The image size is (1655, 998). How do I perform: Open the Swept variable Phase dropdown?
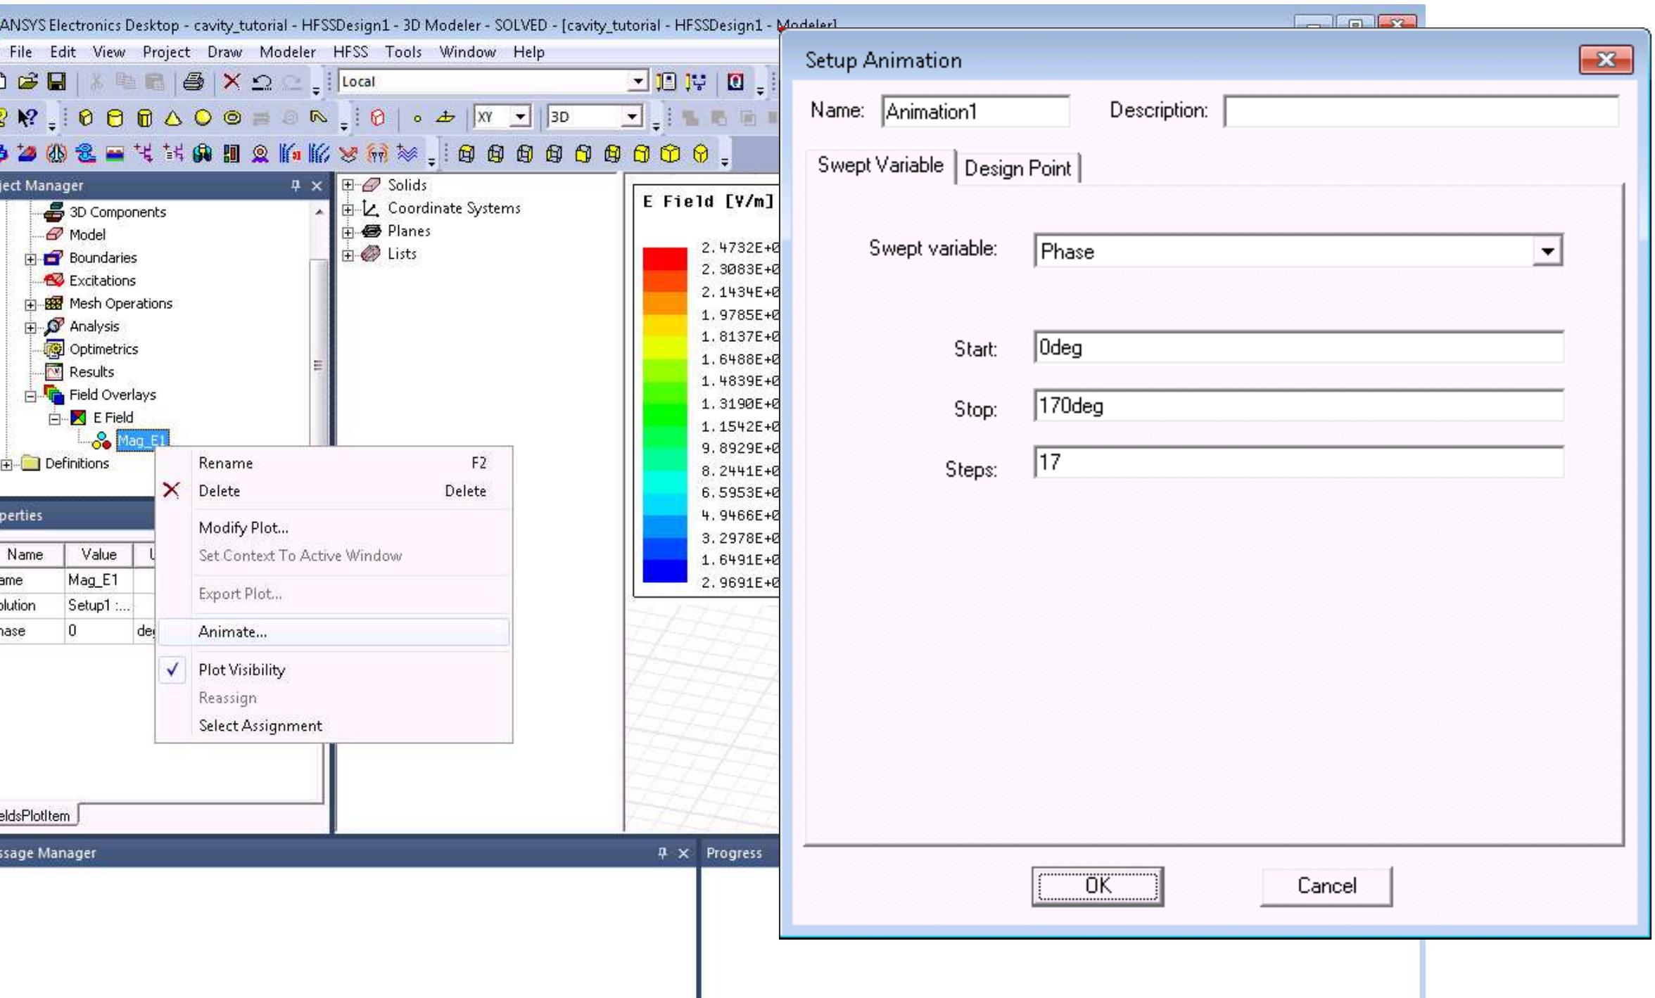(x=1547, y=251)
